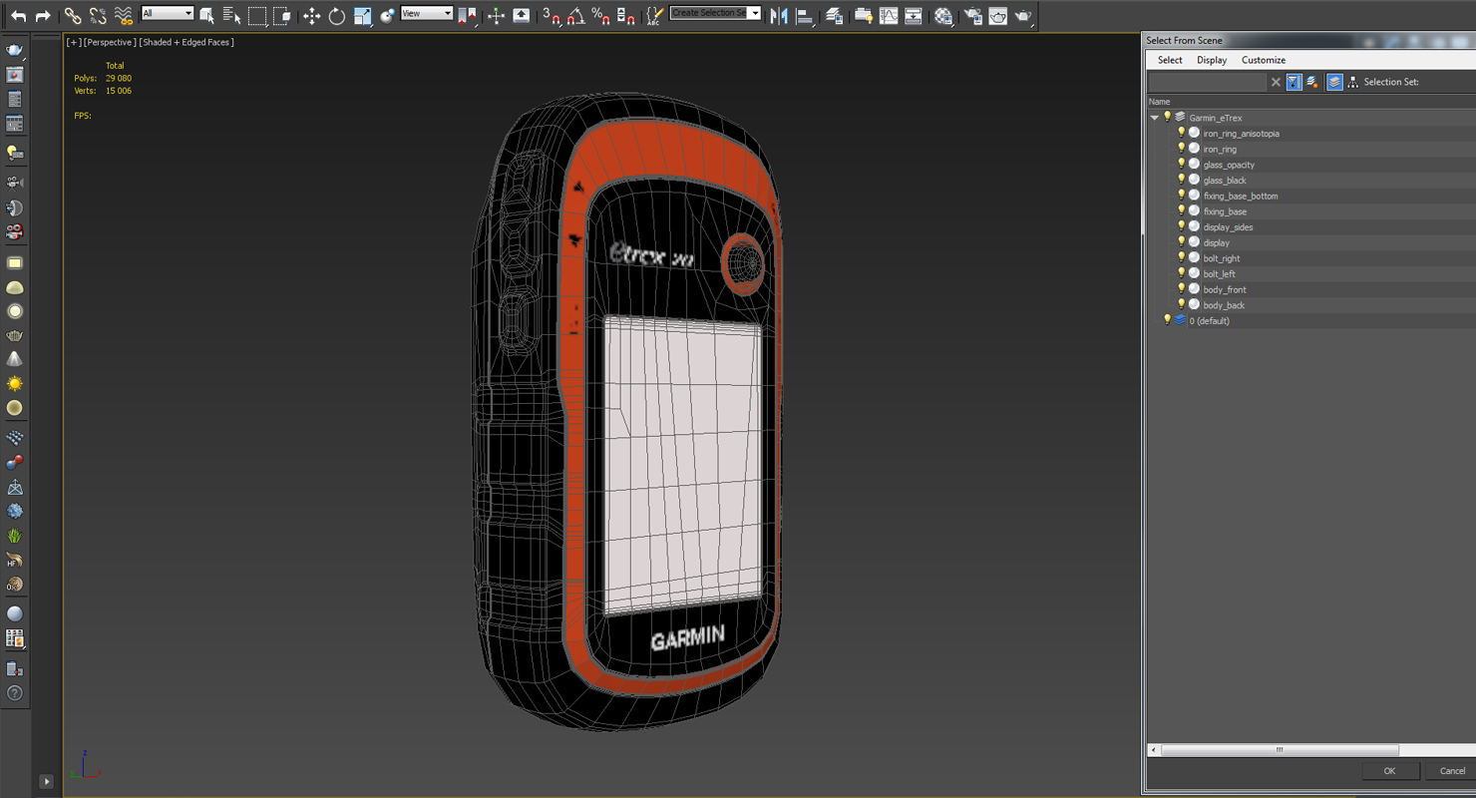Activate the Select Object tool
Screen dimensions: 1476x798
206,16
